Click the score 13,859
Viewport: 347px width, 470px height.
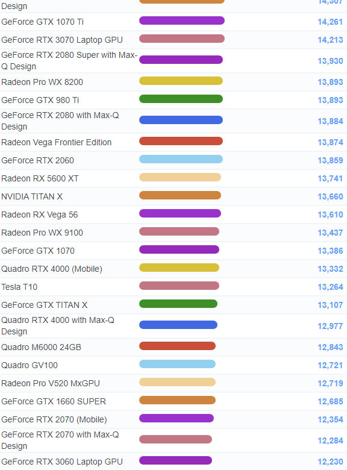tap(330, 160)
